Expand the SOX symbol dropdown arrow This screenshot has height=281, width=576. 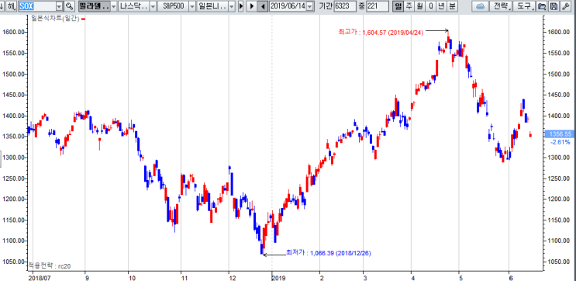pyautogui.click(x=60, y=6)
